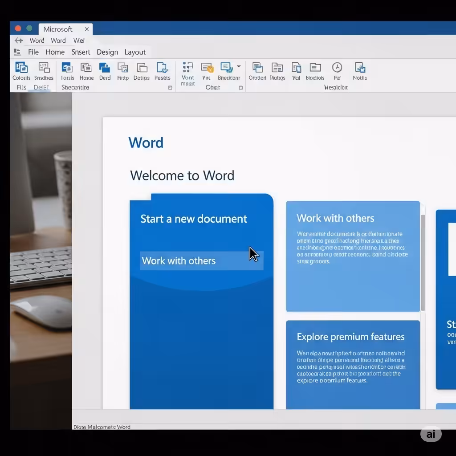Image resolution: width=456 pixels, height=456 pixels.
Task: Select the Piatrqs ribbon icon
Action: (277, 68)
